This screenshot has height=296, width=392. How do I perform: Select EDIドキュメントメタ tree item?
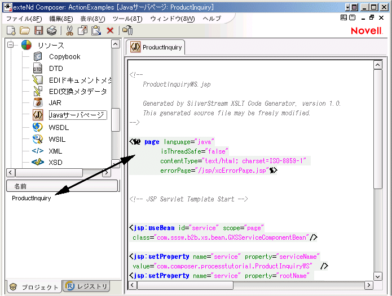[x=80, y=80]
